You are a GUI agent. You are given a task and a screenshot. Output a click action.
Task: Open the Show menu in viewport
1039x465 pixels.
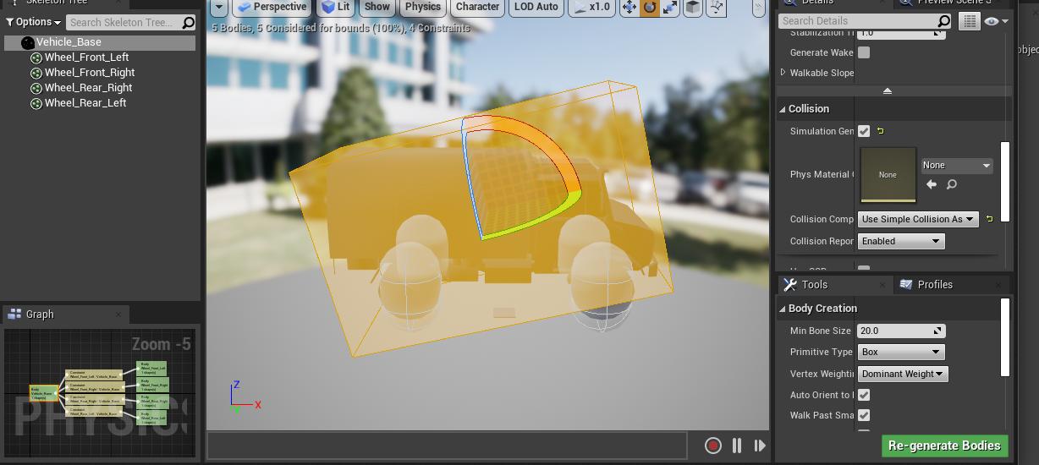pos(377,7)
